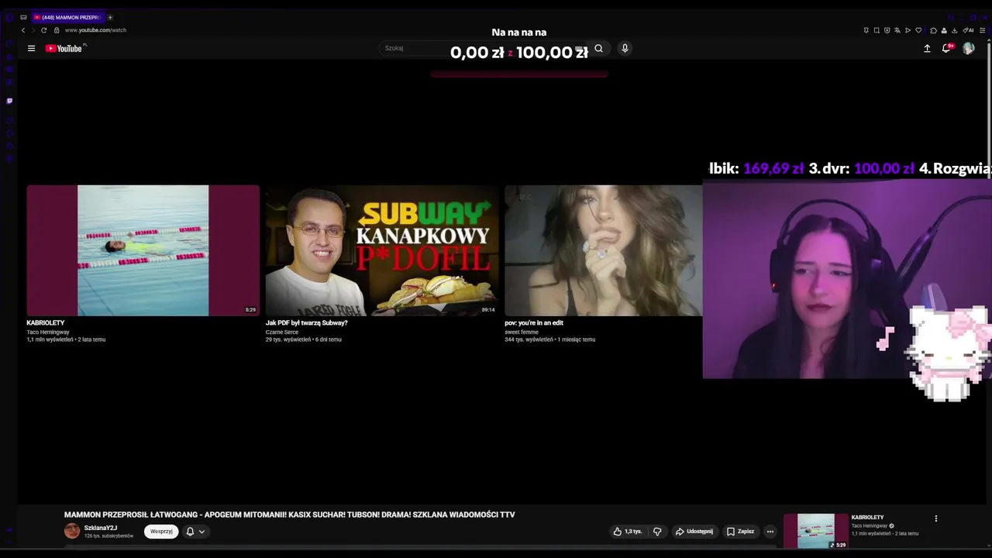Screen dimensions: 992x558
Task: Open browser downloads icon
Action: click(x=954, y=30)
